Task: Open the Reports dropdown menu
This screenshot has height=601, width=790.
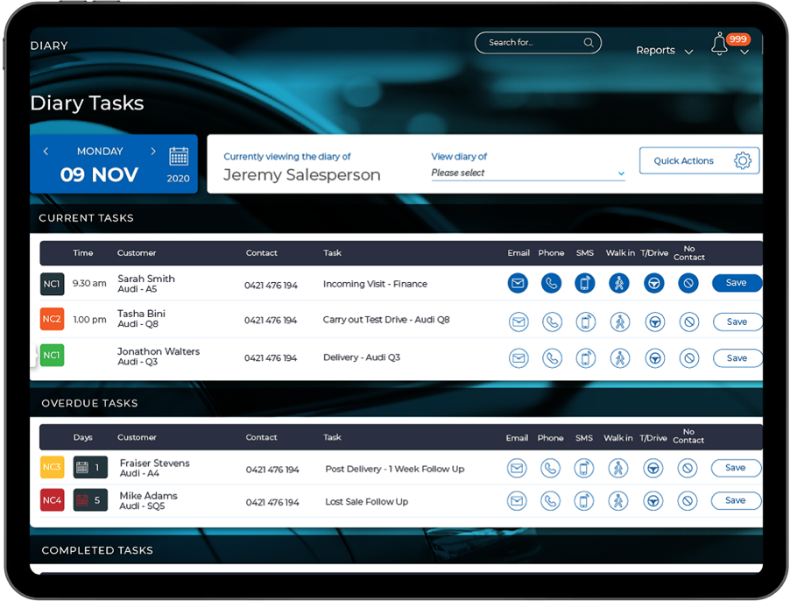Action: (664, 51)
